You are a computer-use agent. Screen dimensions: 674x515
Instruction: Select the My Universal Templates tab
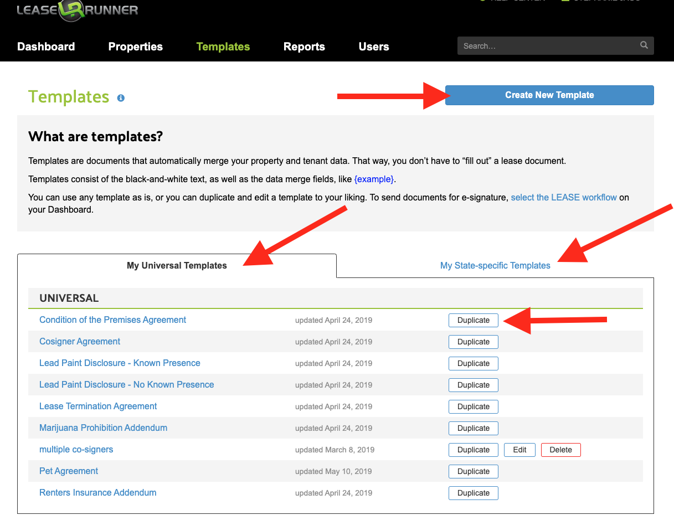coord(177,265)
